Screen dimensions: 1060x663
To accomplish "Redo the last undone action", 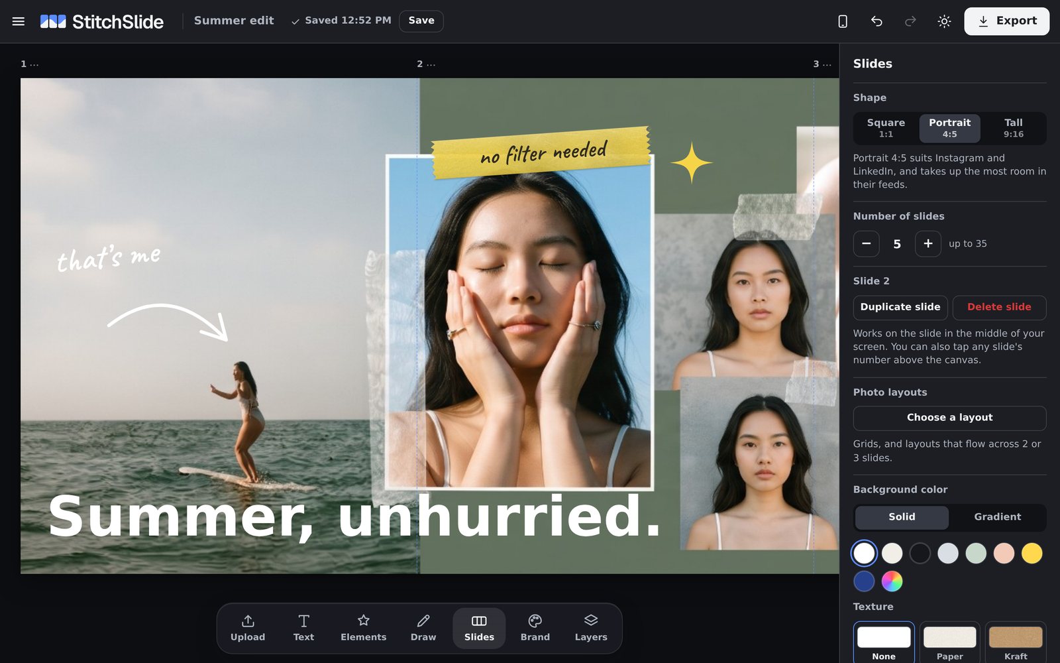I will pos(910,21).
